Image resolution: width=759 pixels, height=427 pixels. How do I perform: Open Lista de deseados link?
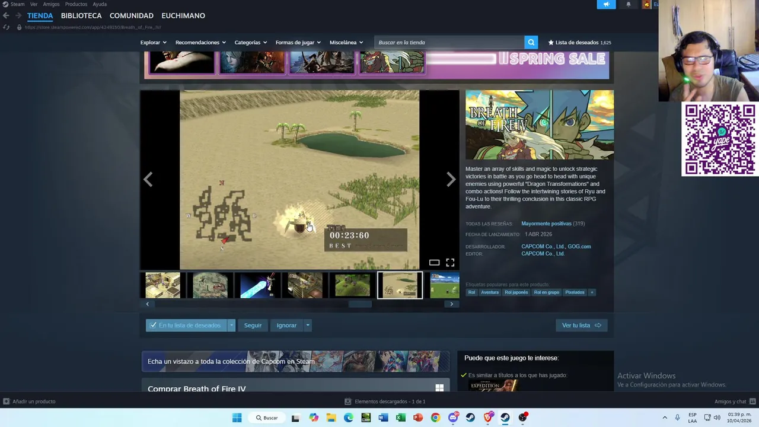(579, 42)
